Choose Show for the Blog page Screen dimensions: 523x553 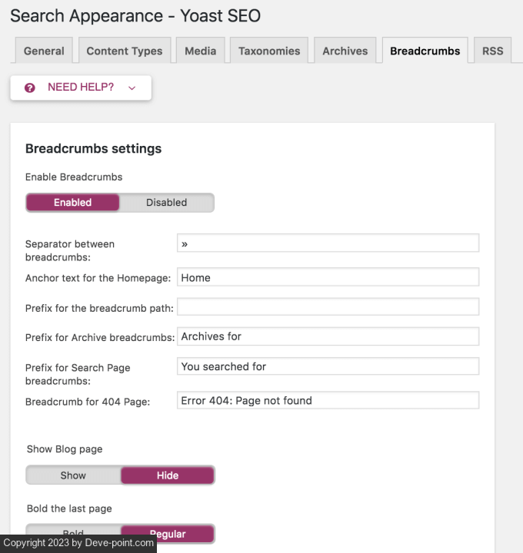(73, 475)
